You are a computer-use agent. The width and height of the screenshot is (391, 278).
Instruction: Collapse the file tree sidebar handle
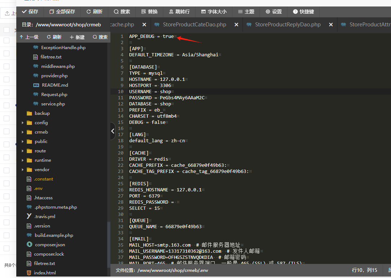[x=113, y=131]
